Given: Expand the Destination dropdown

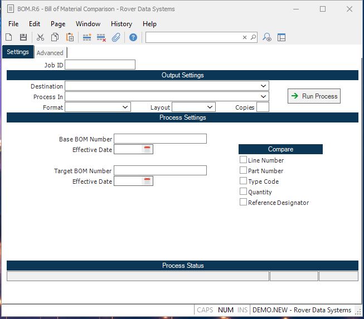Looking at the screenshot, I should coord(263,86).
